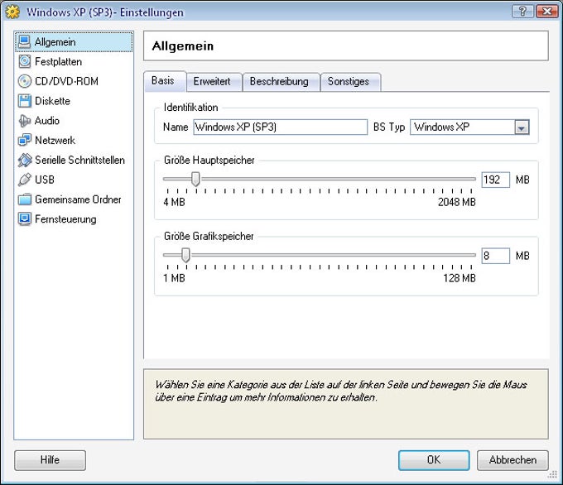Click the Grafikspeicher 8 MB value field
The height and width of the screenshot is (485, 563).
click(495, 256)
